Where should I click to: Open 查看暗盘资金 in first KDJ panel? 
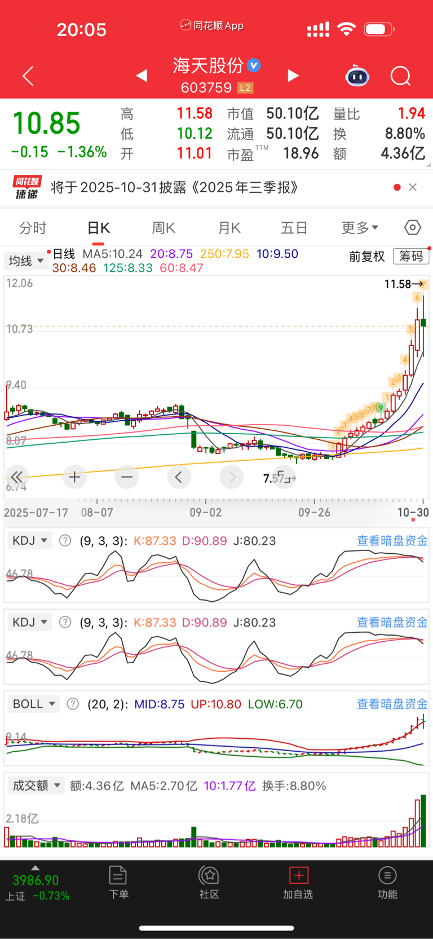[x=392, y=540]
